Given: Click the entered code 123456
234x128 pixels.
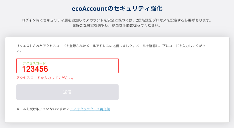Looking at the screenshot, I should 35,69.
